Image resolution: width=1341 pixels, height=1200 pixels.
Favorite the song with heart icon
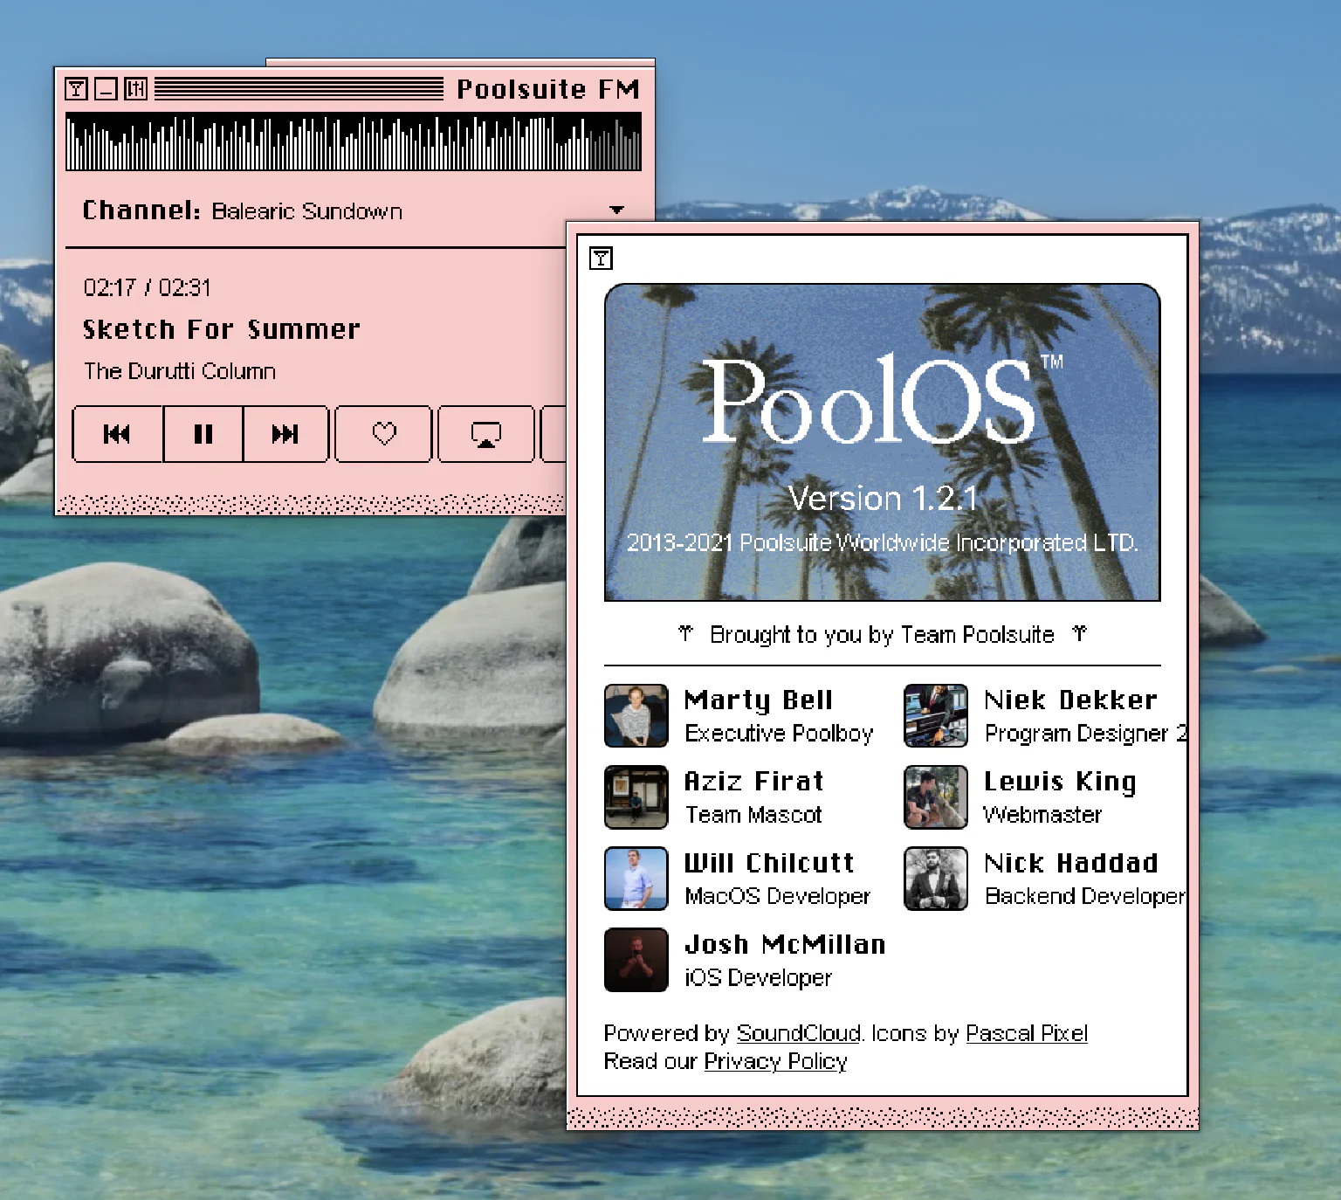384,434
